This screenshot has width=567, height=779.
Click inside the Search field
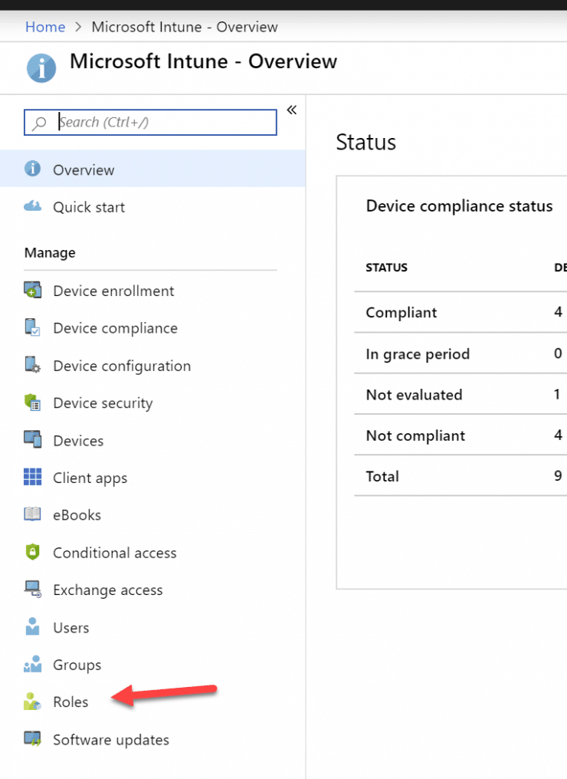(x=153, y=122)
